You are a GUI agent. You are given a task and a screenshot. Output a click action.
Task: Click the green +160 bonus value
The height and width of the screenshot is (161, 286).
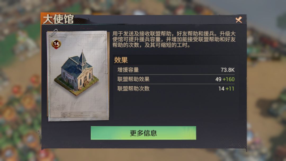point(229,79)
